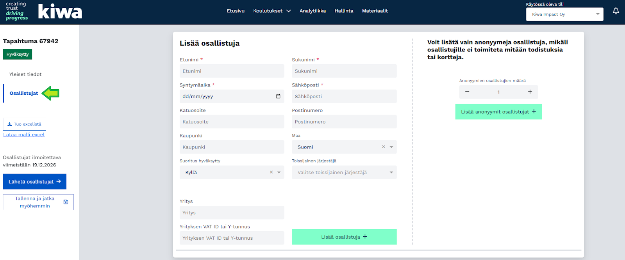Open the date picker calendar icon
The height and width of the screenshot is (260, 625).
[x=278, y=96]
